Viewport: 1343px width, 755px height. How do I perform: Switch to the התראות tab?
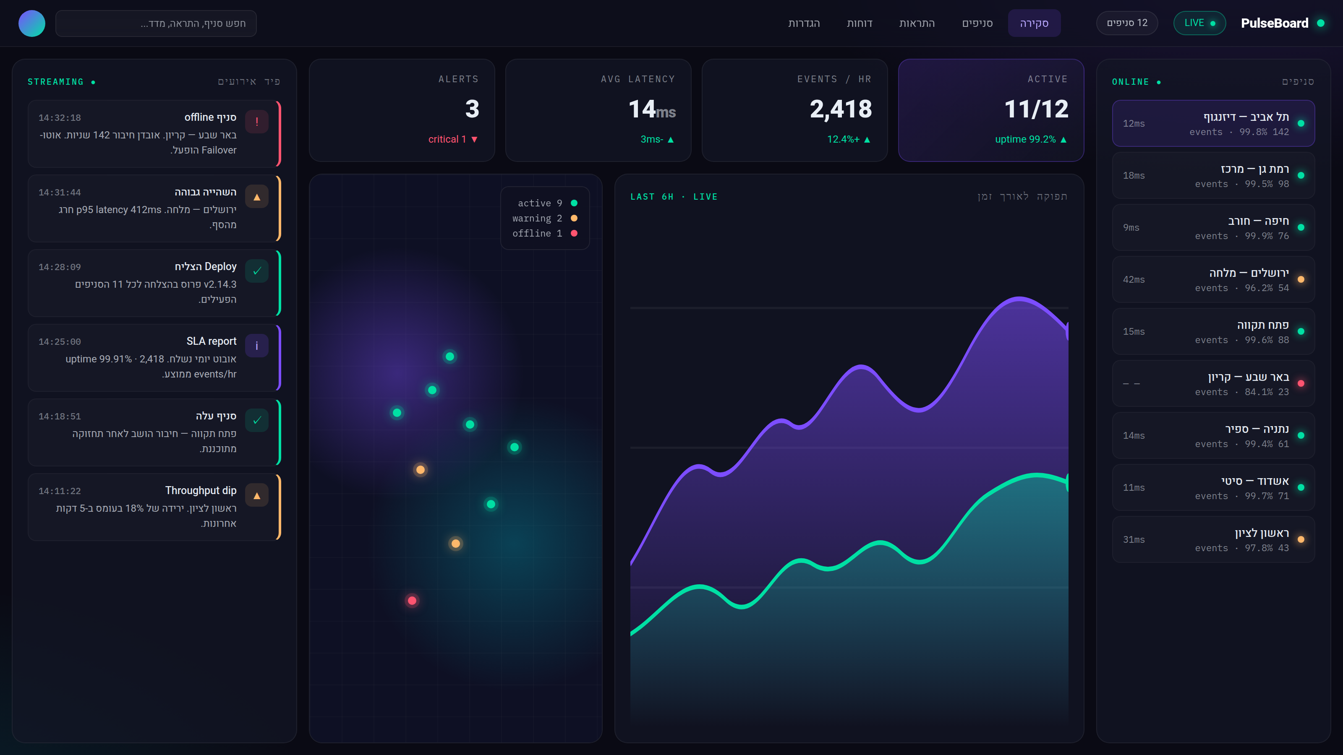point(917,23)
